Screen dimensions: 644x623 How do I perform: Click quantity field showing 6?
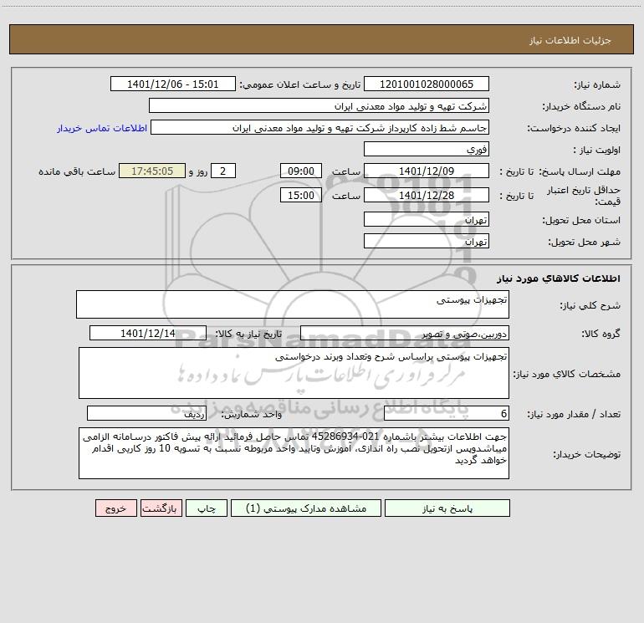[x=447, y=414]
